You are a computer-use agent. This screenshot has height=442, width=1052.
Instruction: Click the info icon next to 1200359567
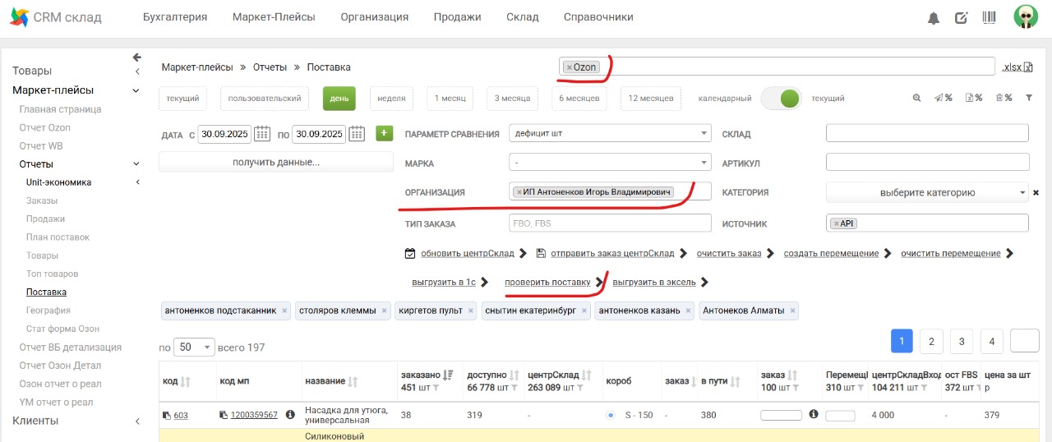tap(290, 415)
